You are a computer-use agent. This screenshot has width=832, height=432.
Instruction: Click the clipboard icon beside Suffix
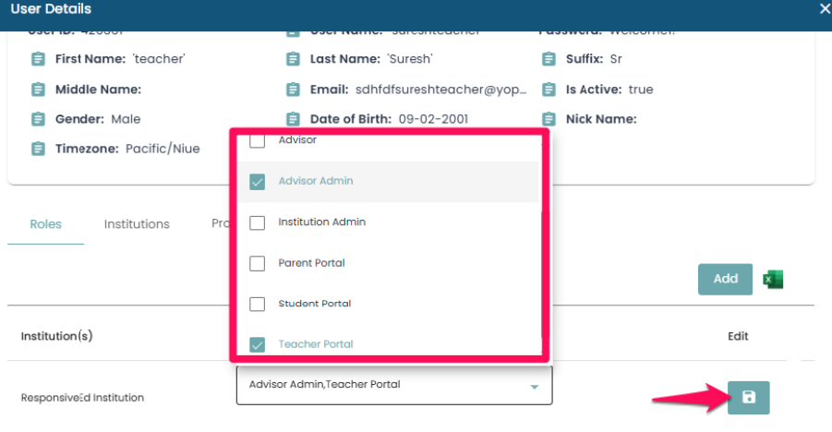pyautogui.click(x=549, y=59)
